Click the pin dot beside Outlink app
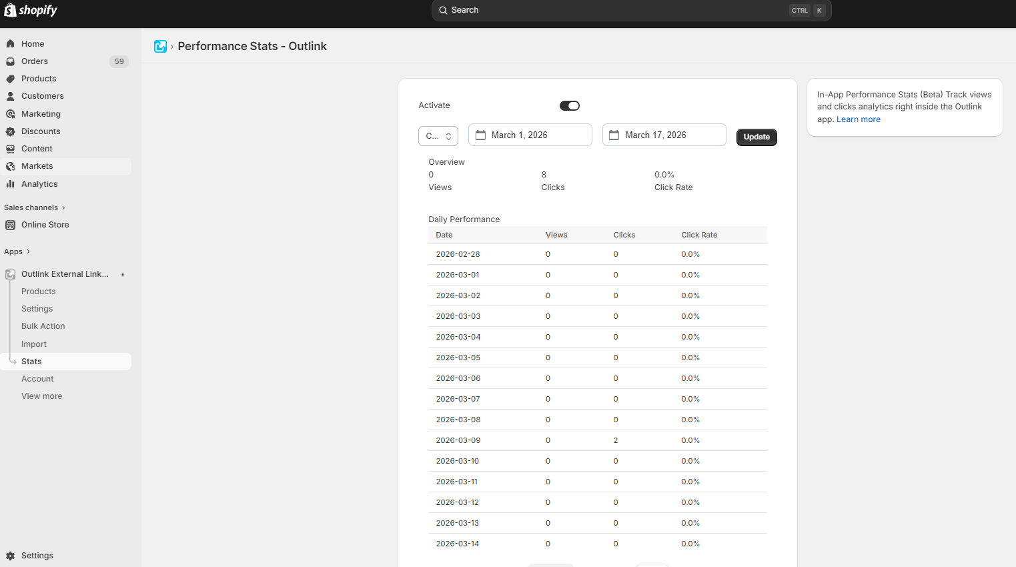Image resolution: width=1016 pixels, height=567 pixels. 123,274
